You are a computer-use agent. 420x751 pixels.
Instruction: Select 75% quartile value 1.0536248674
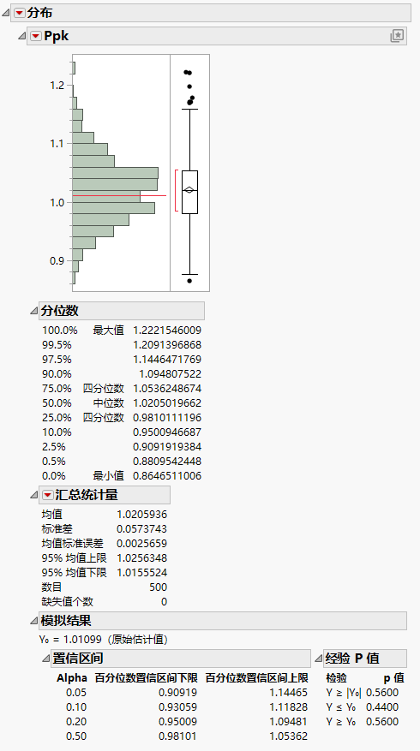coord(167,389)
